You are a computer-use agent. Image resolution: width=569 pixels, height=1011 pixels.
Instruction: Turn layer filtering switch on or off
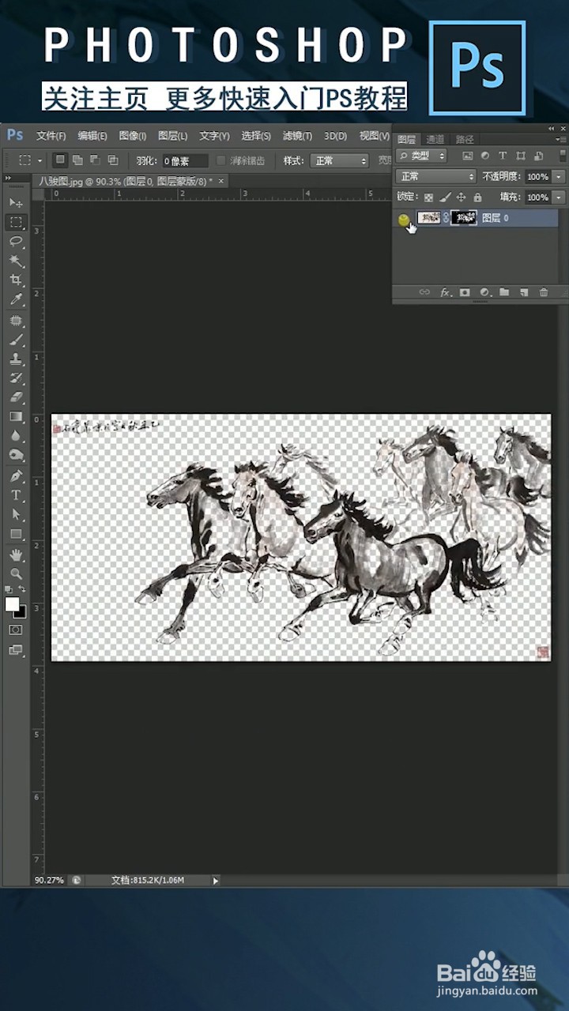tap(561, 156)
